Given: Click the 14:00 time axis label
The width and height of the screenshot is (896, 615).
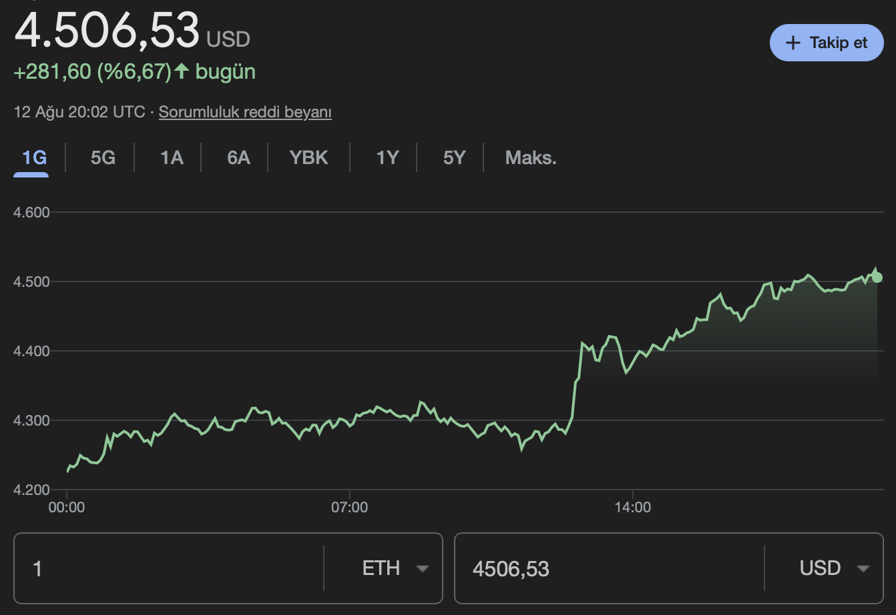Looking at the screenshot, I should [x=632, y=508].
